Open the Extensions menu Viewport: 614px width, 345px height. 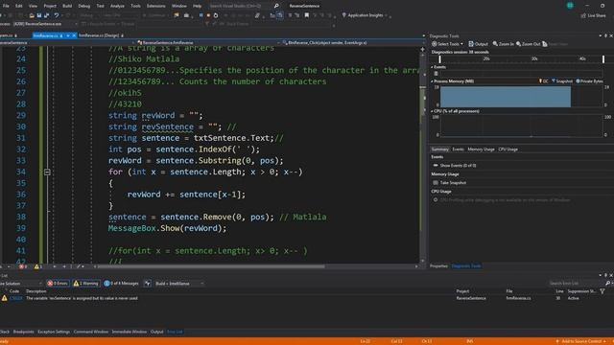click(x=155, y=6)
